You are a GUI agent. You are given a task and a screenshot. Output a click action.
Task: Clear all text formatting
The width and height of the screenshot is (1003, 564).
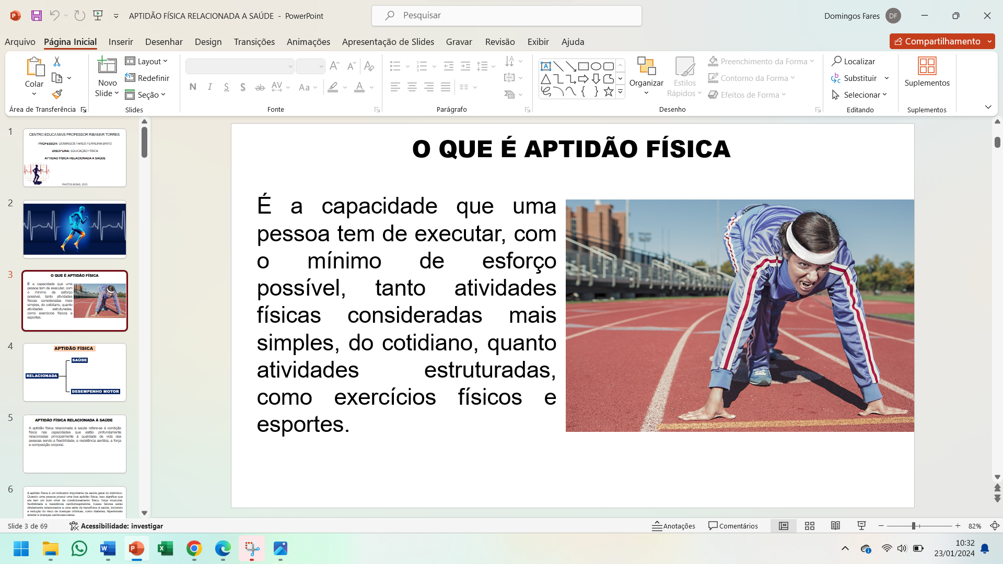pos(369,66)
